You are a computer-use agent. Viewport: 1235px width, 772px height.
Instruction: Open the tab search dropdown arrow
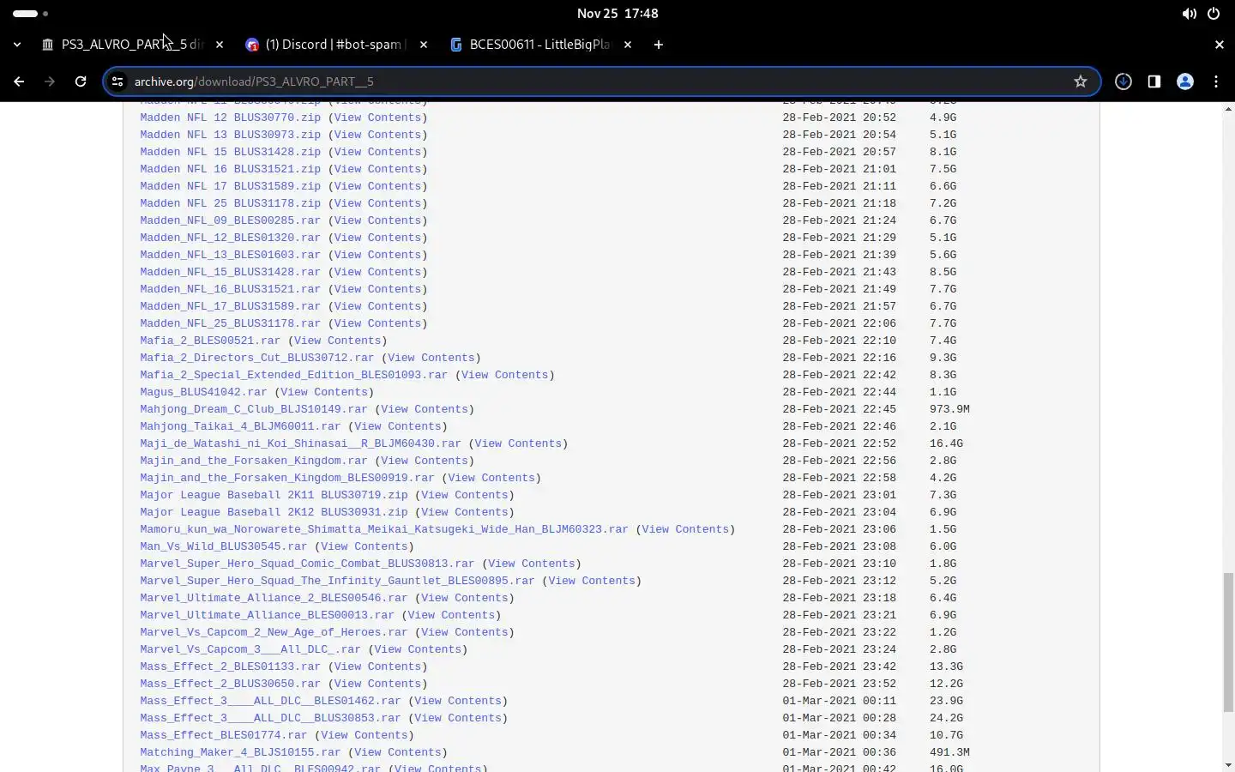pyautogui.click(x=17, y=45)
